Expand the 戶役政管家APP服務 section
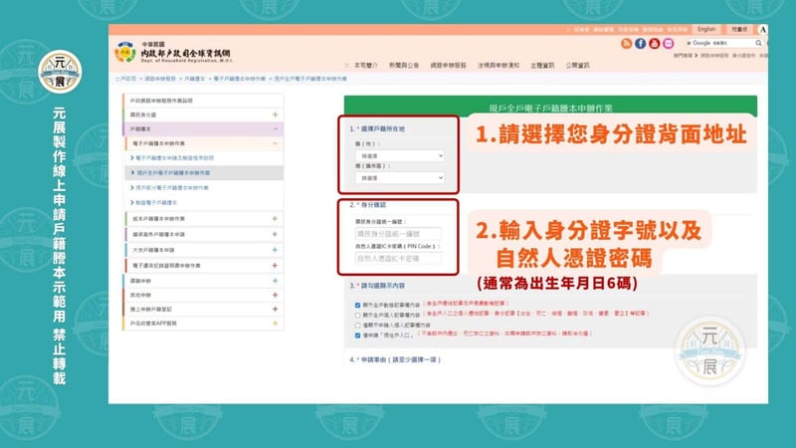The width and height of the screenshot is (796, 448). tap(275, 323)
